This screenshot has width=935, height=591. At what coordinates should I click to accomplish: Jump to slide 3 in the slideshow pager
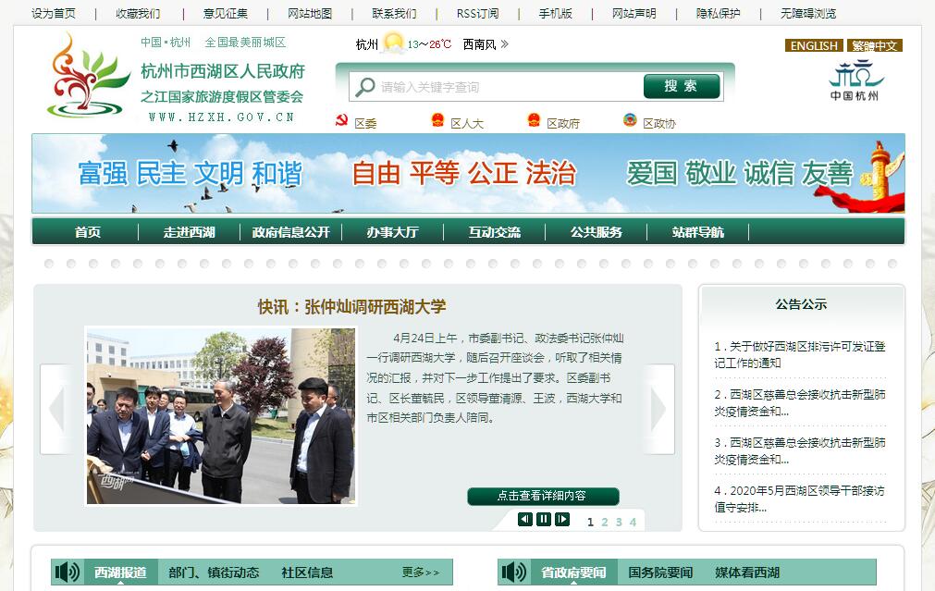(x=619, y=522)
